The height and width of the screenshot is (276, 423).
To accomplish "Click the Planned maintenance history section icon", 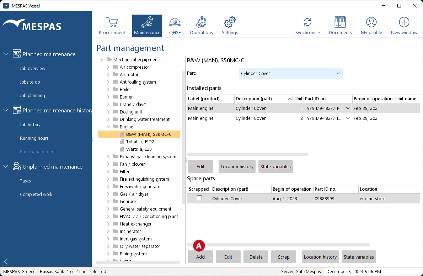I will point(17,110).
